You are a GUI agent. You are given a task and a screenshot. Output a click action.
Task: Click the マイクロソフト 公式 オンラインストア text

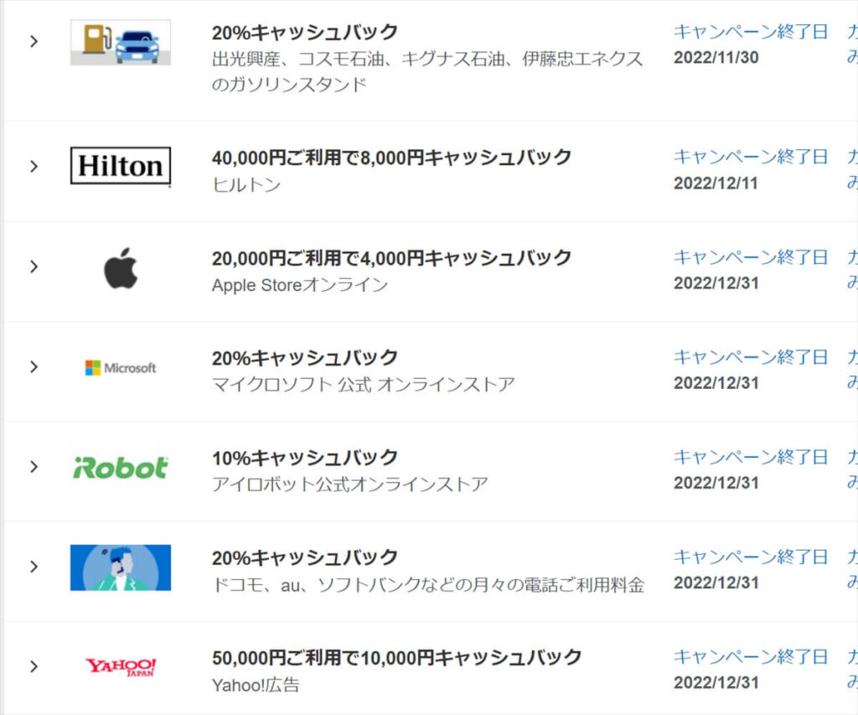pos(364,385)
